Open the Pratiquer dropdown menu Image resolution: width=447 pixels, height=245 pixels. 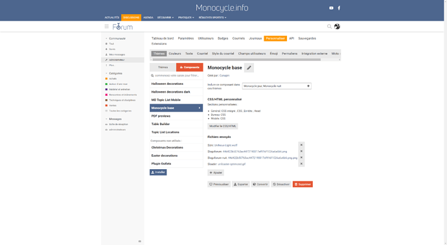coord(186,17)
